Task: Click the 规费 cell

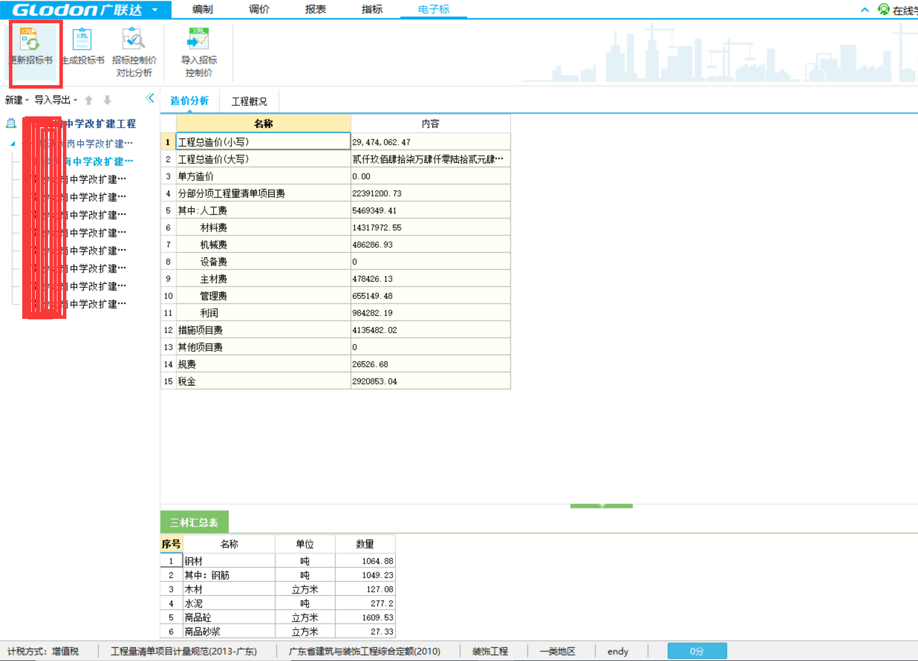Action: click(263, 364)
